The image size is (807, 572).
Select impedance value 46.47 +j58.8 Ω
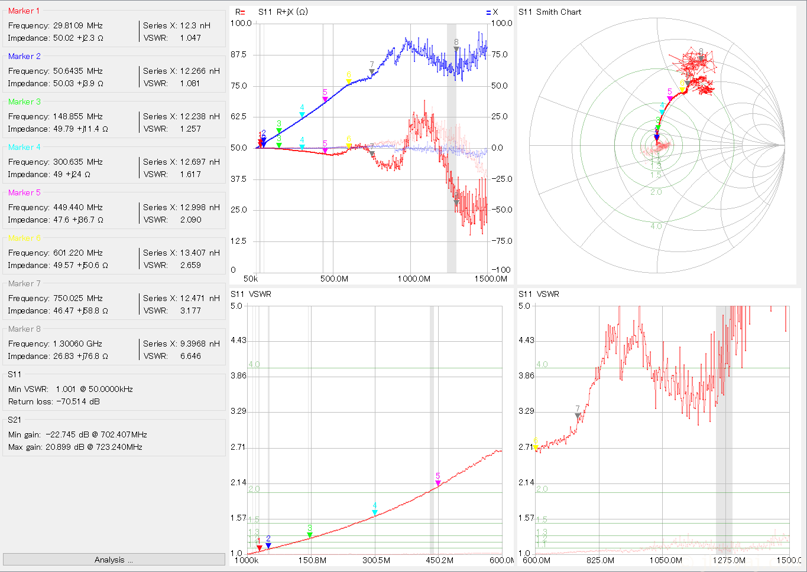coord(80,310)
